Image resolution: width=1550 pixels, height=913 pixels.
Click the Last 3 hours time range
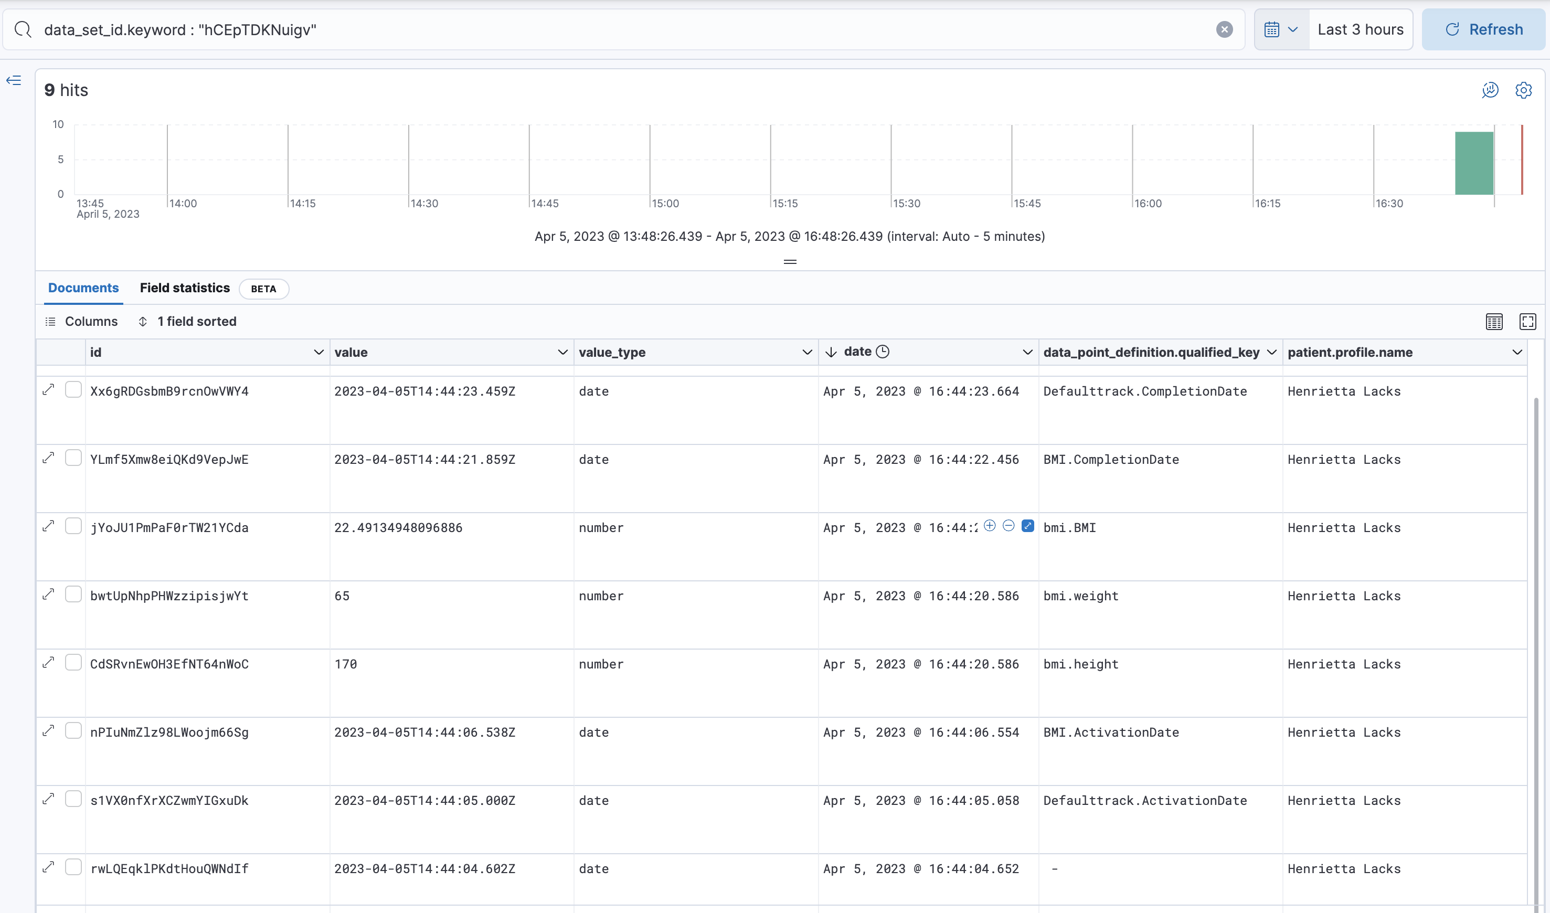pyautogui.click(x=1360, y=29)
